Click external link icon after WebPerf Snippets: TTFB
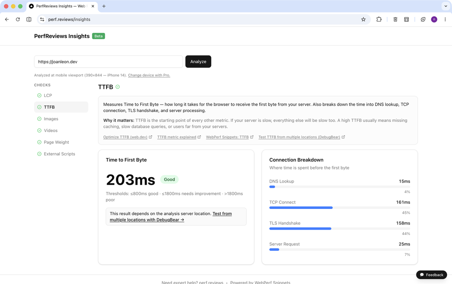This screenshot has width=452, height=284. click(252, 137)
